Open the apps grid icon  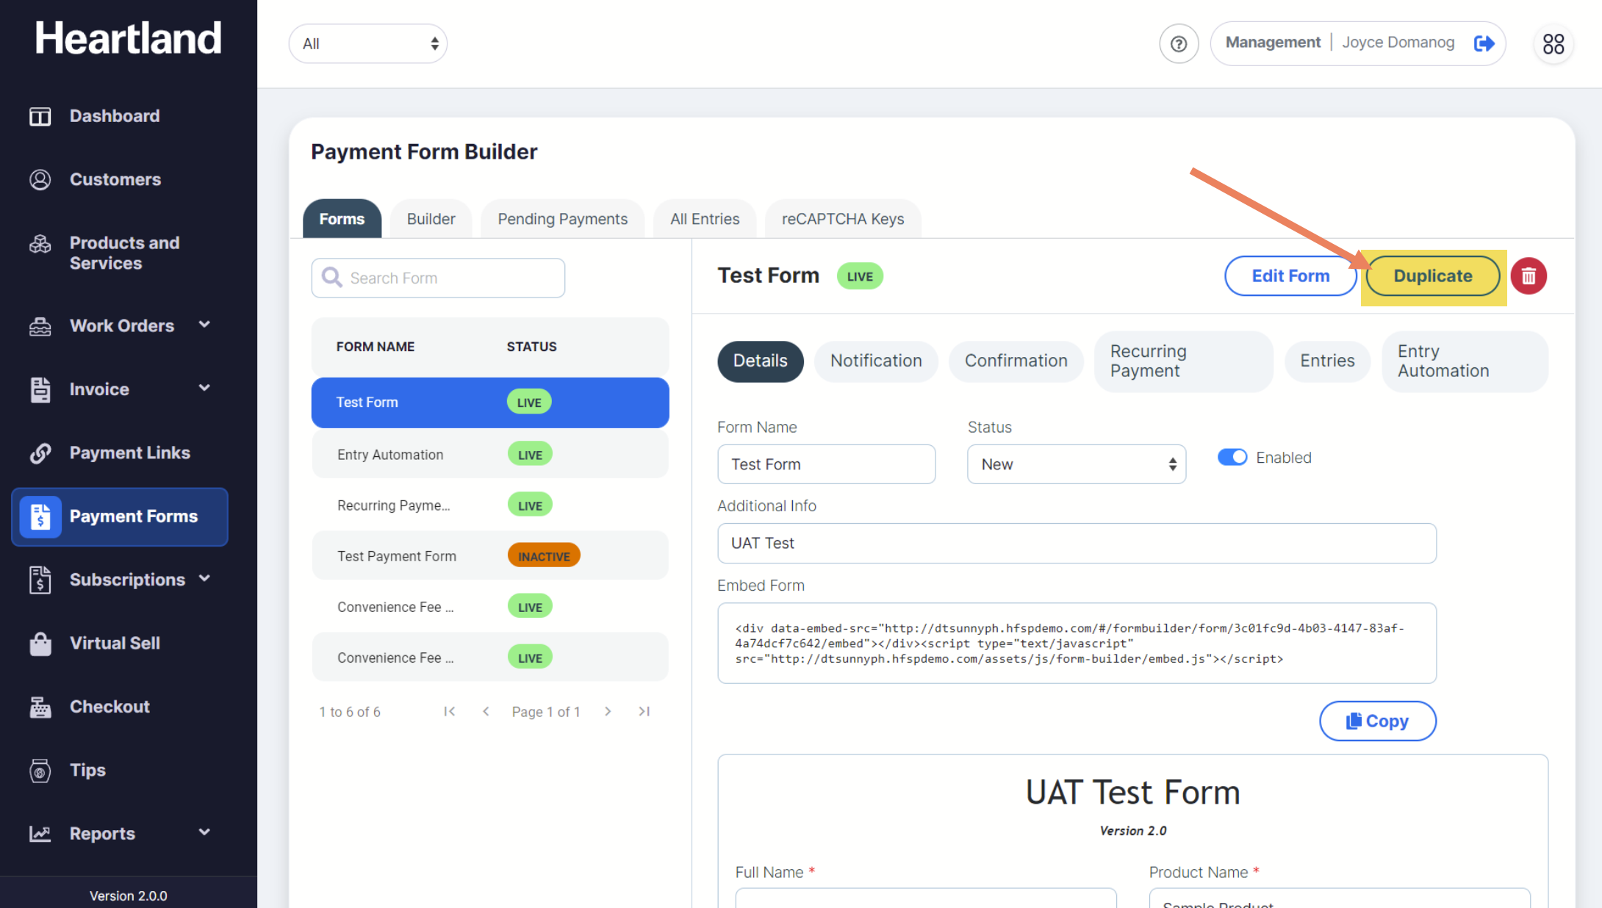pyautogui.click(x=1553, y=44)
